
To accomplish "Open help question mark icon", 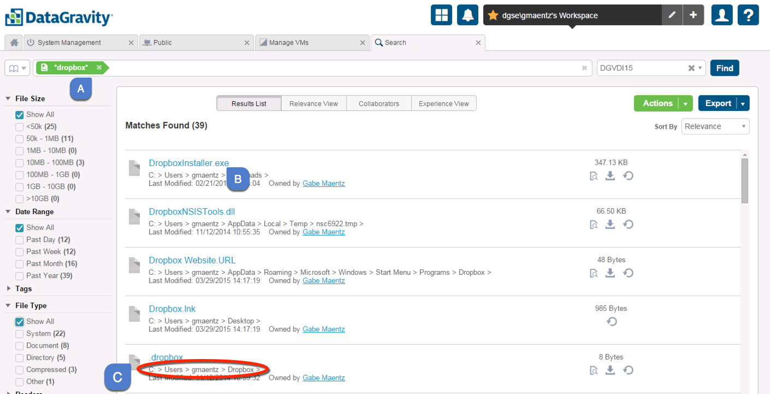I will [x=748, y=15].
